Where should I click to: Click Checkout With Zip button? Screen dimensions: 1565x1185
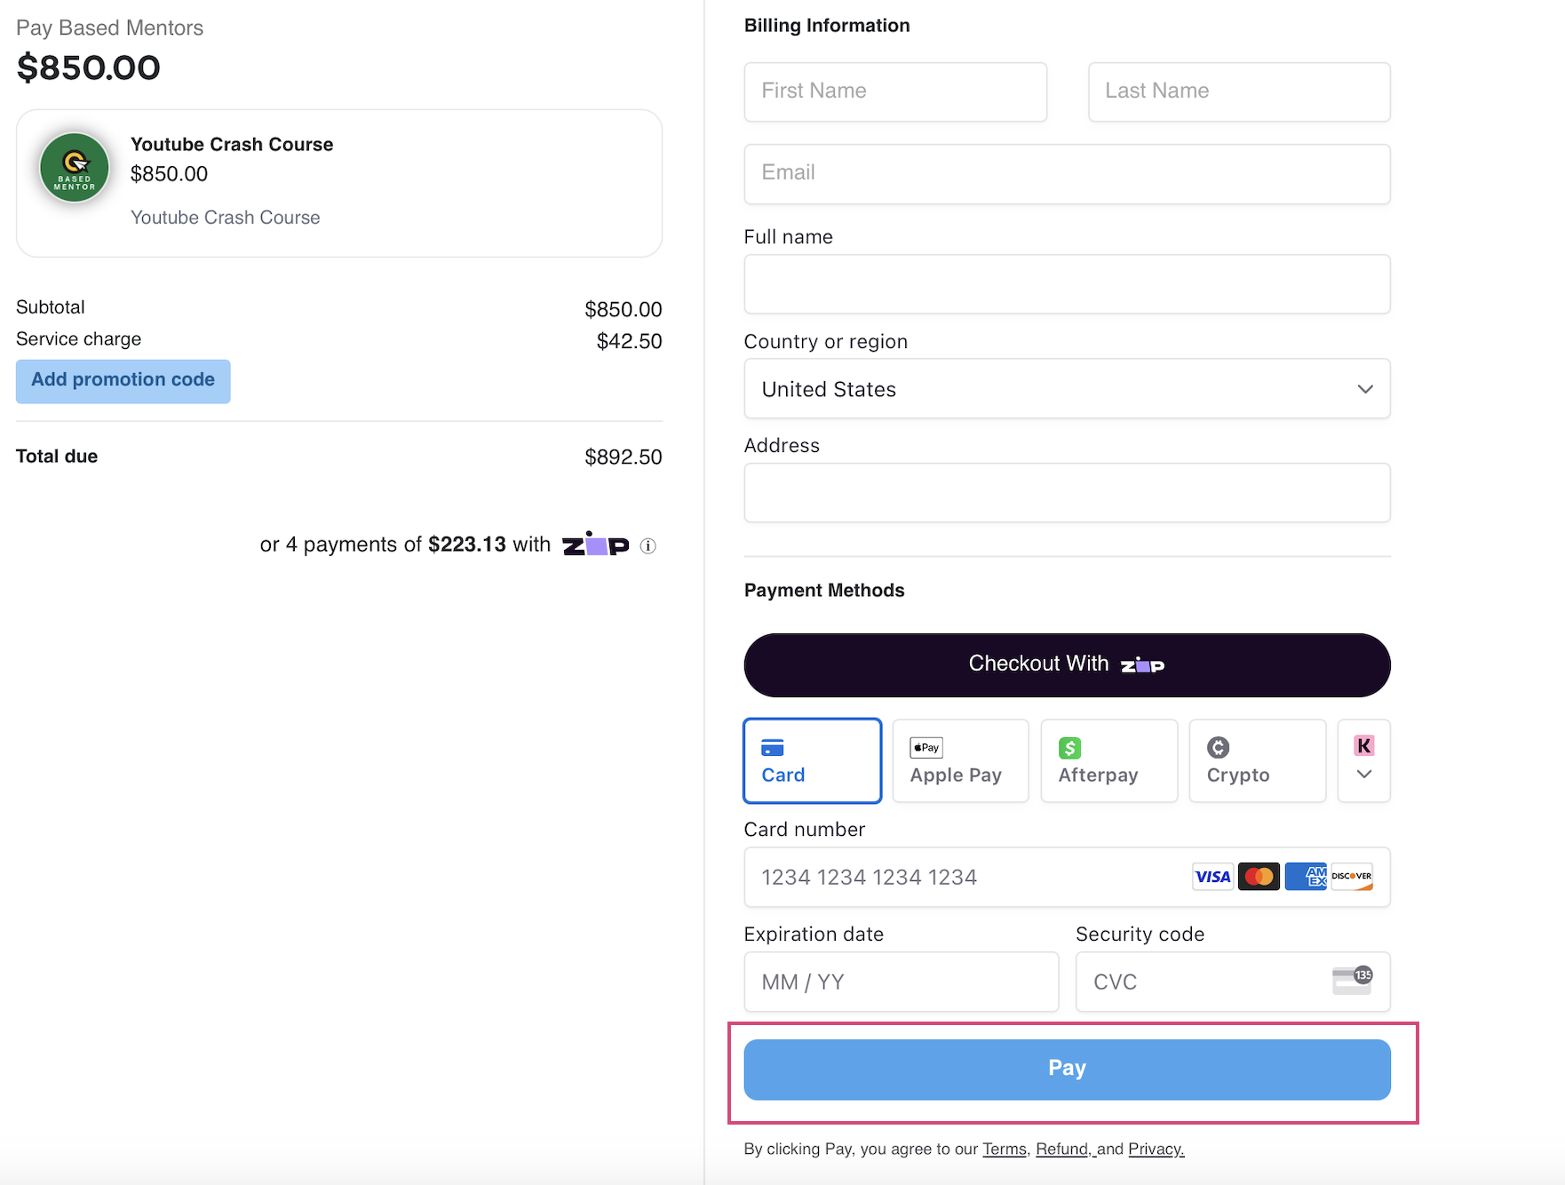(x=1067, y=665)
